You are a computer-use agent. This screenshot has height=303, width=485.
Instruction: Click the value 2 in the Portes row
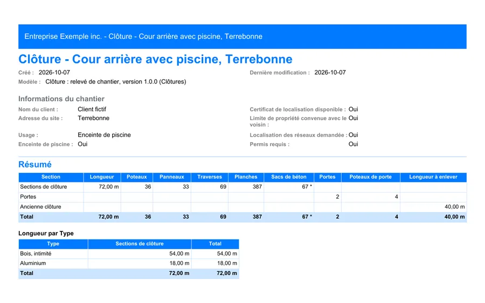tap(337, 197)
